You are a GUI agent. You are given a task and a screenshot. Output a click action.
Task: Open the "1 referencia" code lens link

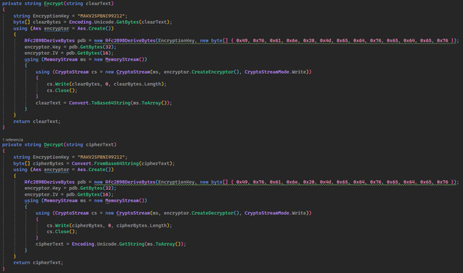tap(13, 139)
